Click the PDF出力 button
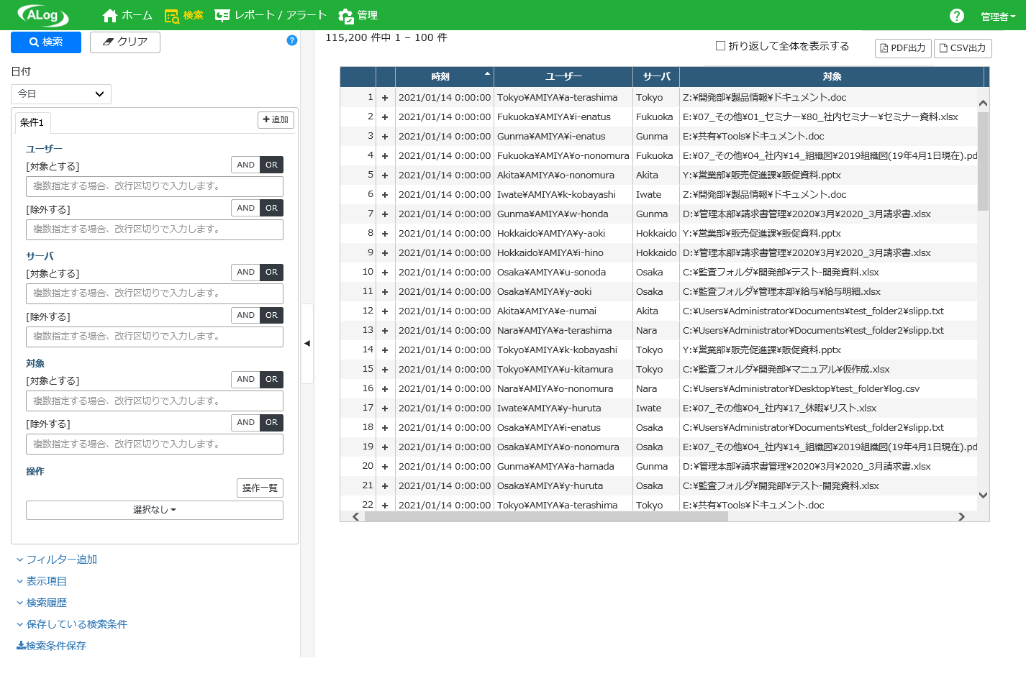The height and width of the screenshot is (694, 1026). click(903, 48)
